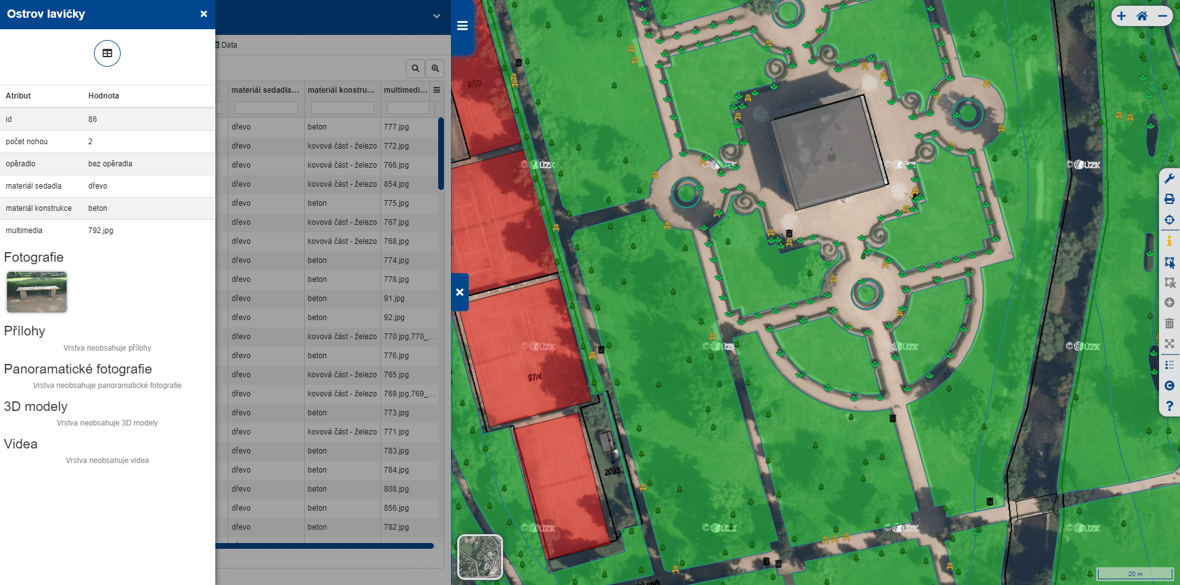Expand the header chevron dropdown

pos(436,16)
